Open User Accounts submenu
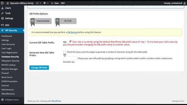The image size is (187, 105). pos(8,44)
